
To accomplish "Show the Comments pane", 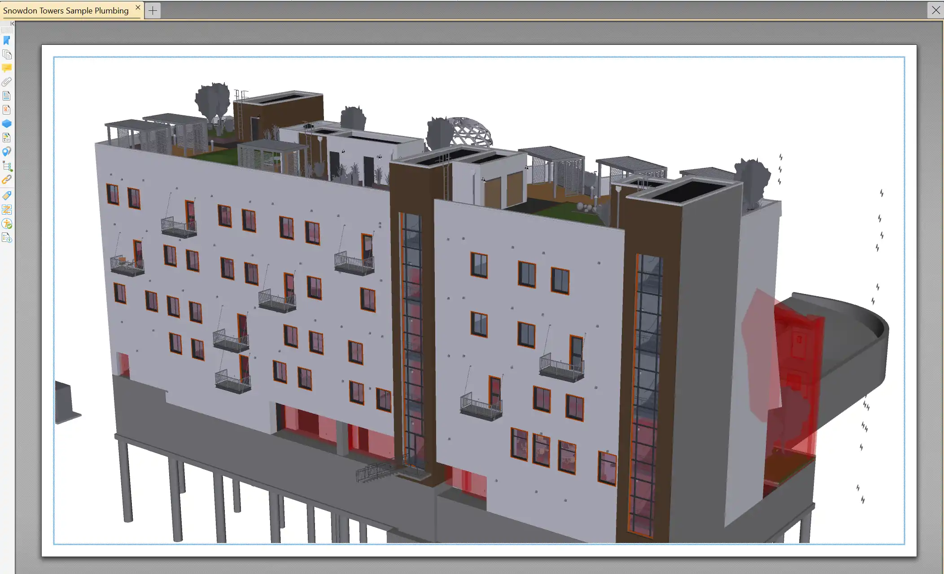I will point(7,68).
